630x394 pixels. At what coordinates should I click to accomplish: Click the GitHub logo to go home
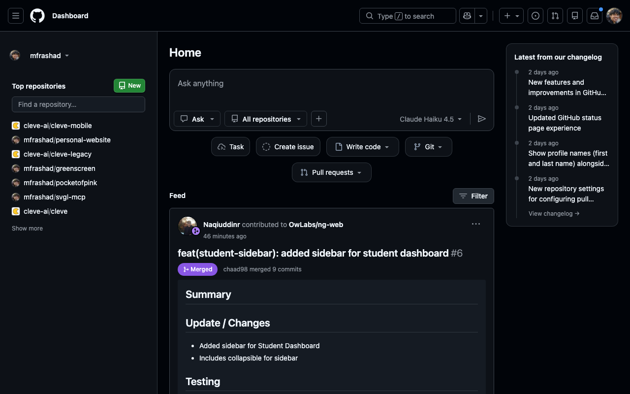[x=37, y=15]
